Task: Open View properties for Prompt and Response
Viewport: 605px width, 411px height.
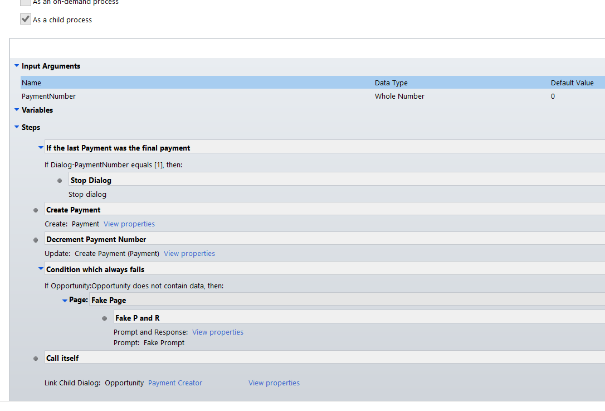Action: tap(218, 332)
